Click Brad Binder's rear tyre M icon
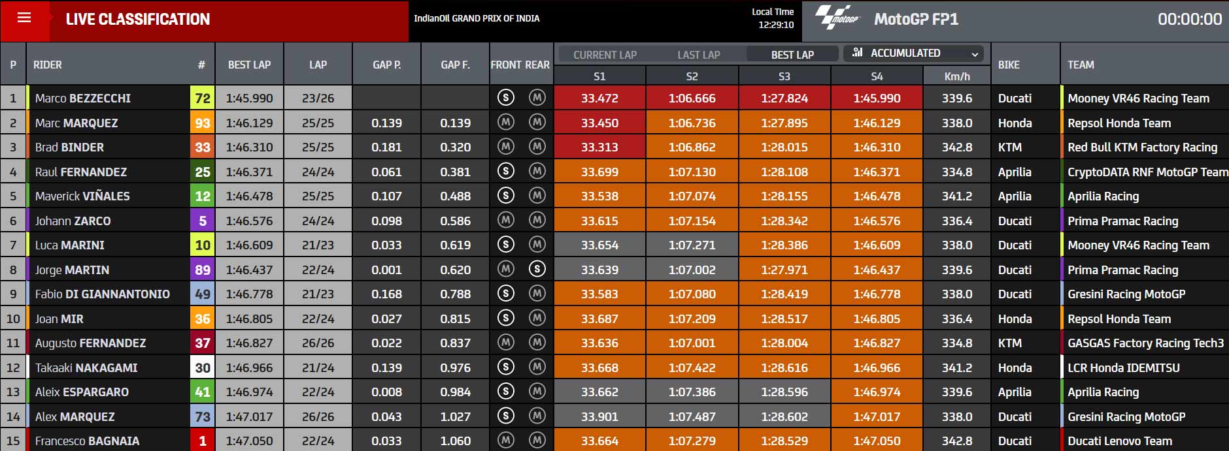1229x451 pixels. pyautogui.click(x=537, y=147)
